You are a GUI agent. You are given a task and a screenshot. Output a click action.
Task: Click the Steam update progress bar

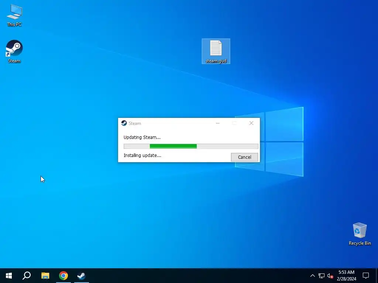[x=191, y=146]
